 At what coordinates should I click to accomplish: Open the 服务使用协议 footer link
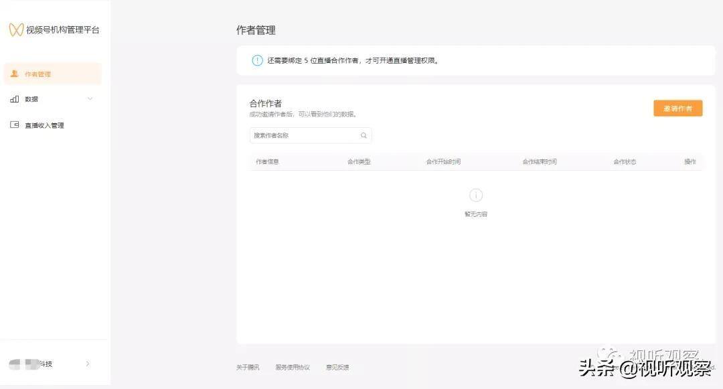(x=293, y=368)
